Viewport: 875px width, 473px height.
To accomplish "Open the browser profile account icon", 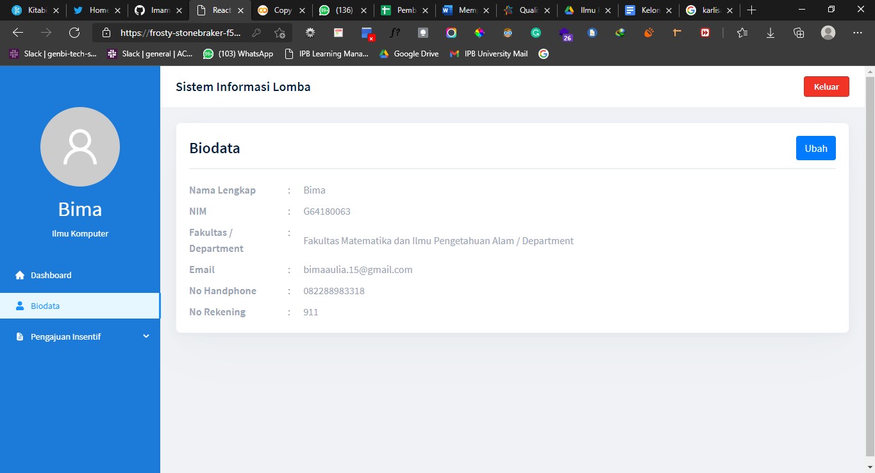I will [828, 32].
